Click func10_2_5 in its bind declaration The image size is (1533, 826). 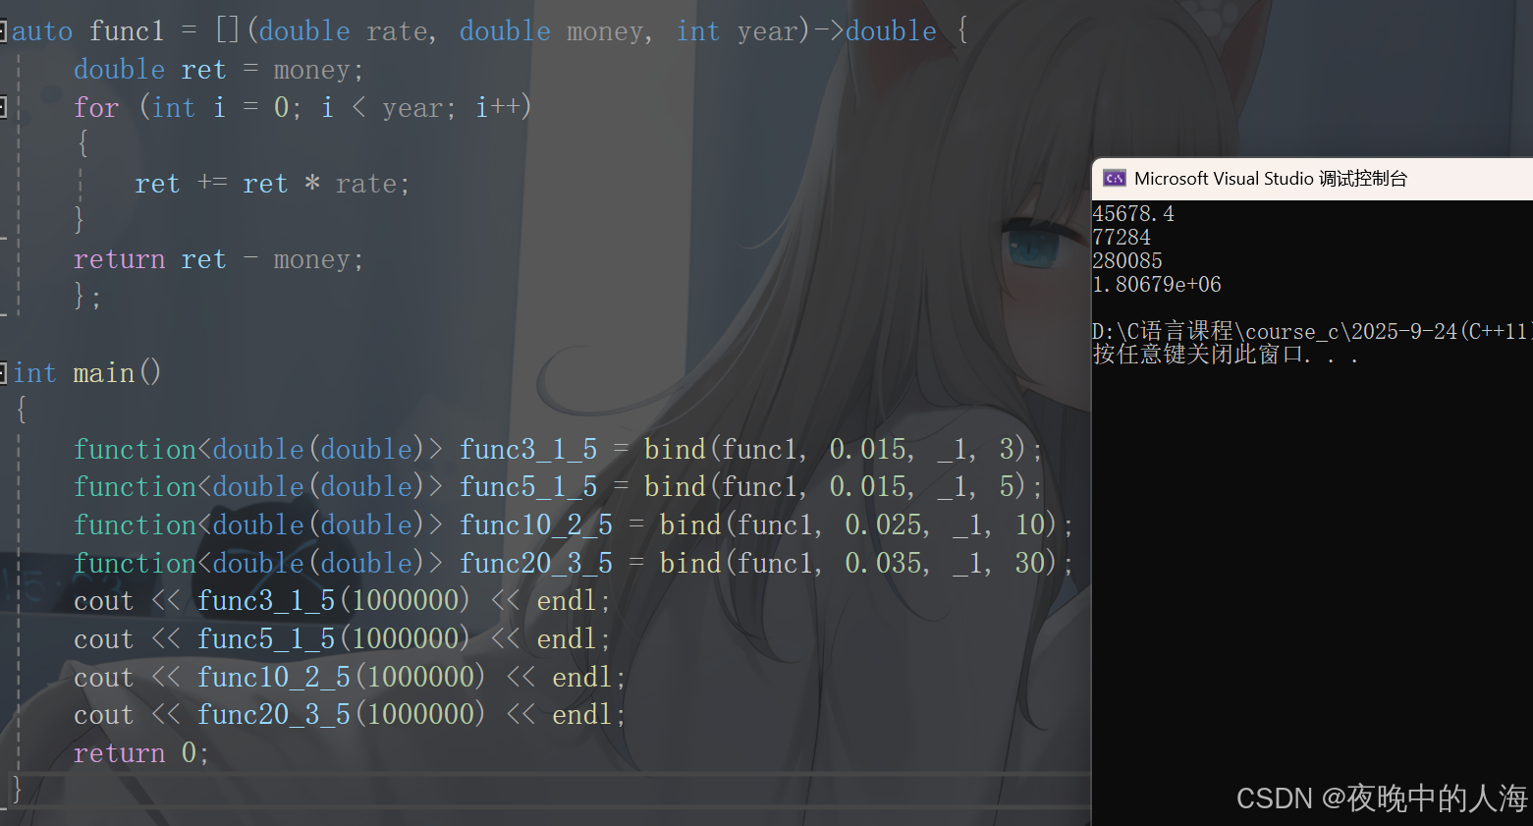[x=536, y=524]
